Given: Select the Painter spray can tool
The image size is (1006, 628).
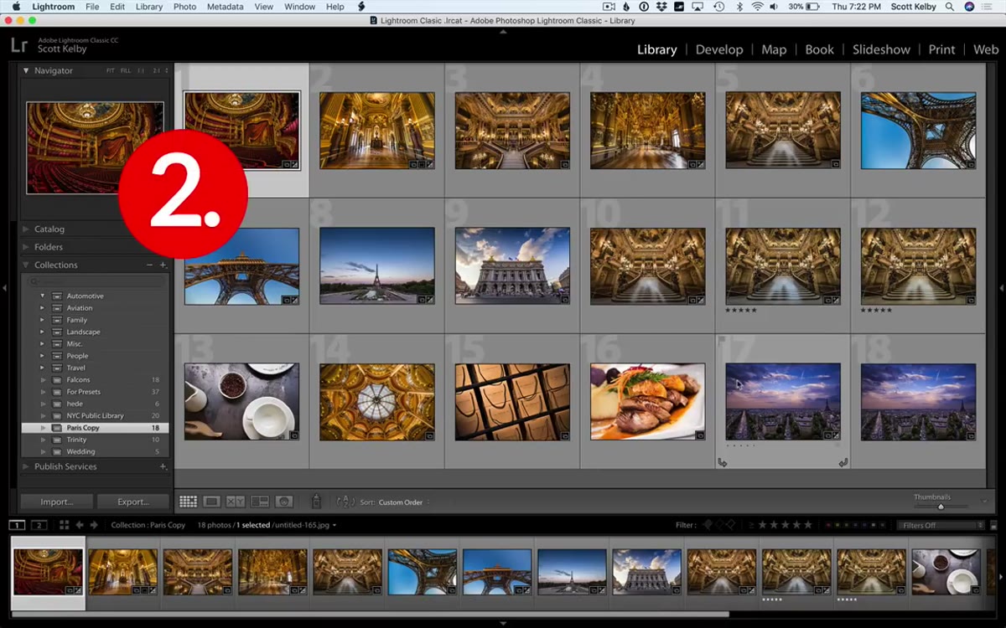Looking at the screenshot, I should coord(316,502).
